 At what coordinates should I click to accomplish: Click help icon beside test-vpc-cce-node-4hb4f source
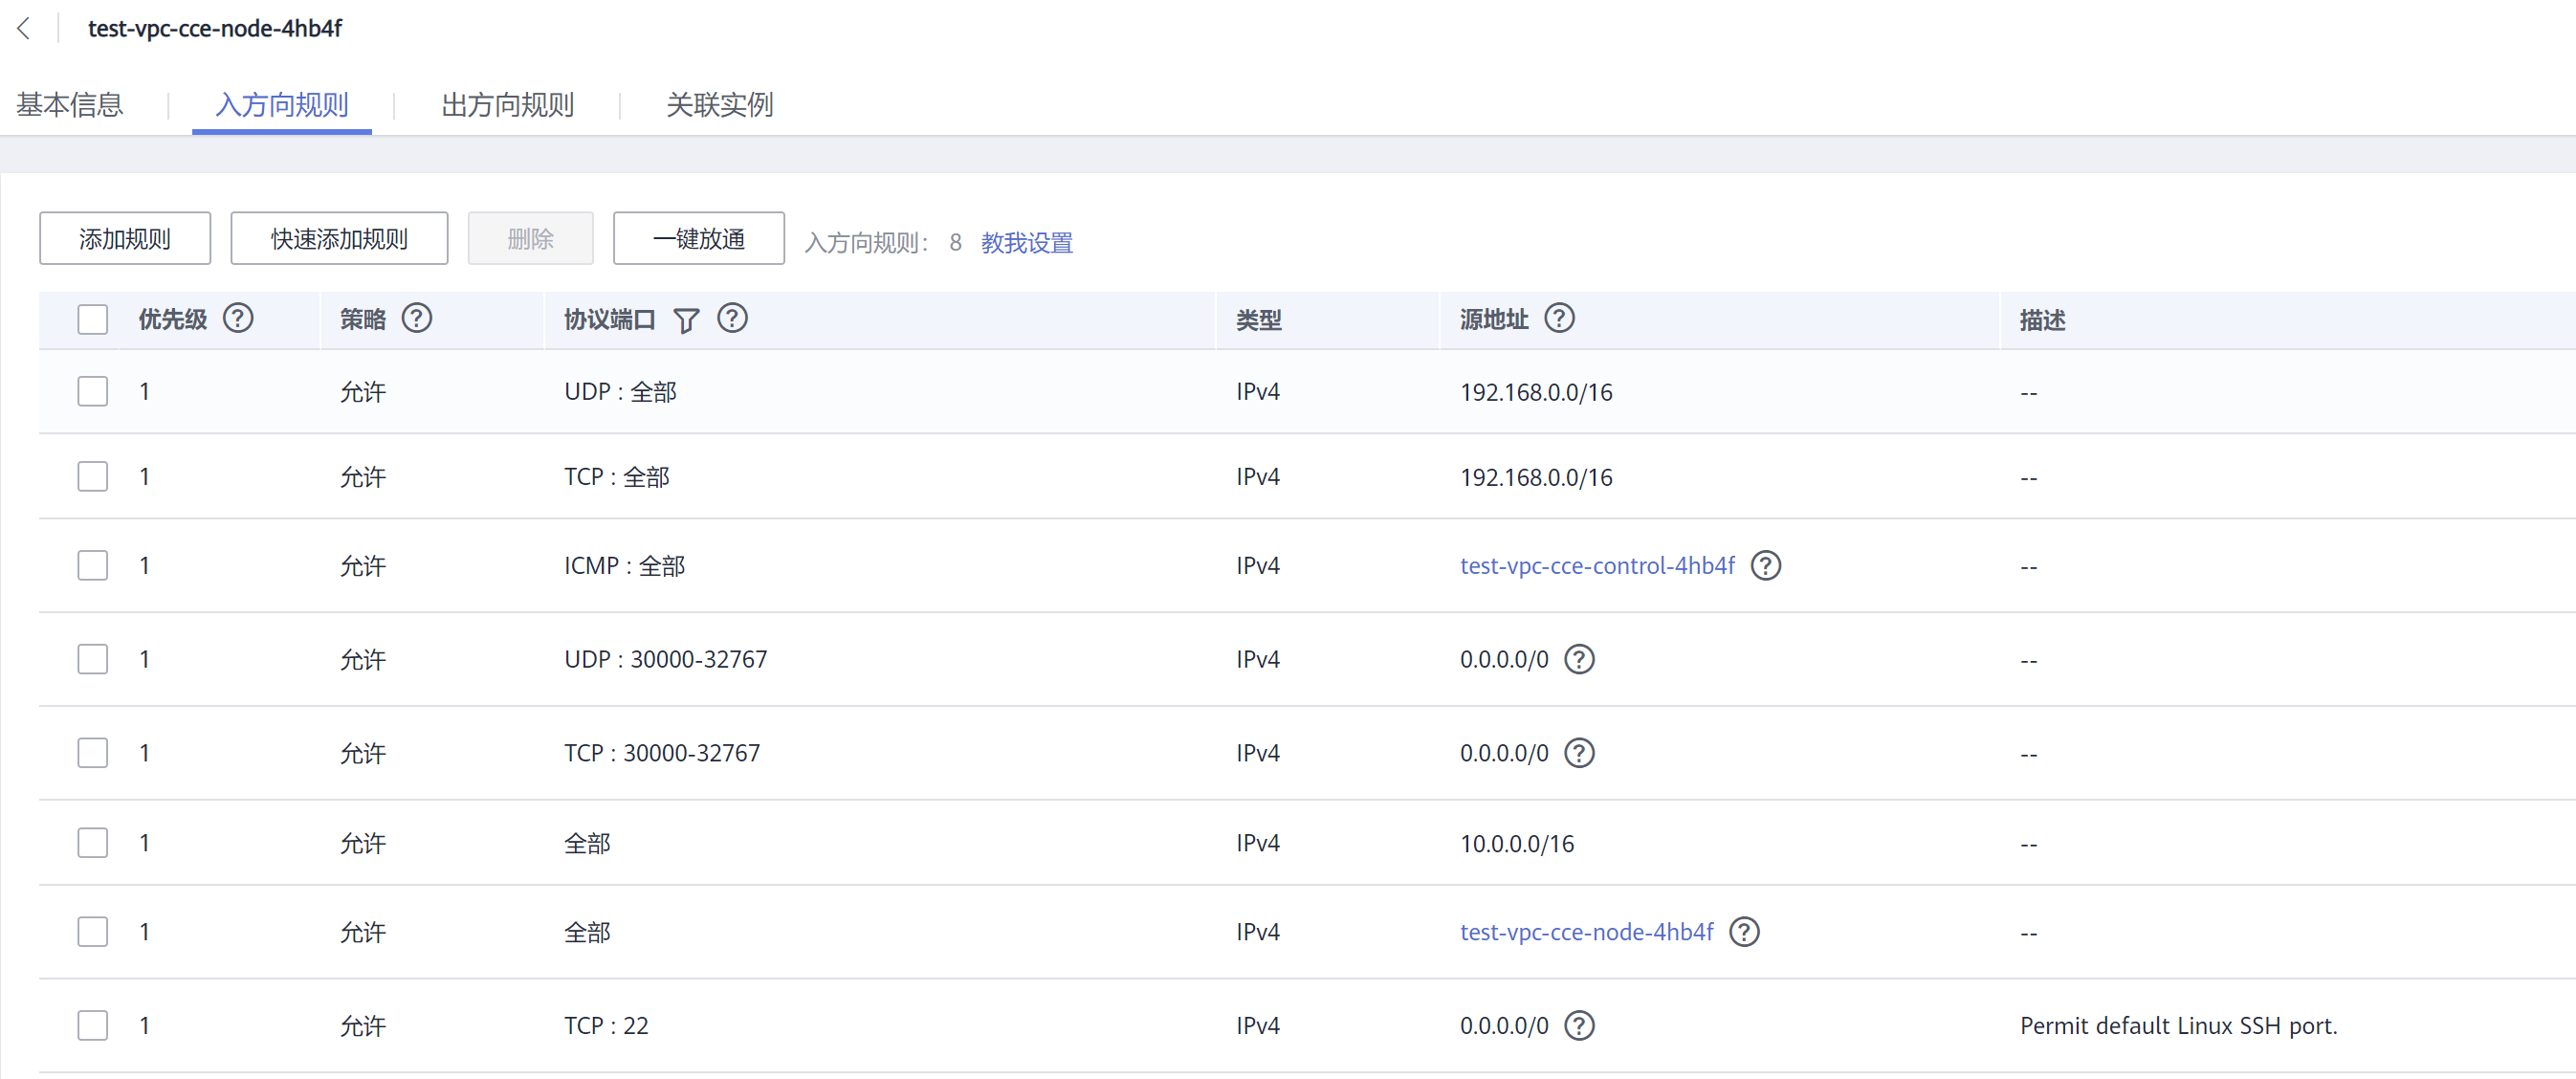coord(1744,932)
